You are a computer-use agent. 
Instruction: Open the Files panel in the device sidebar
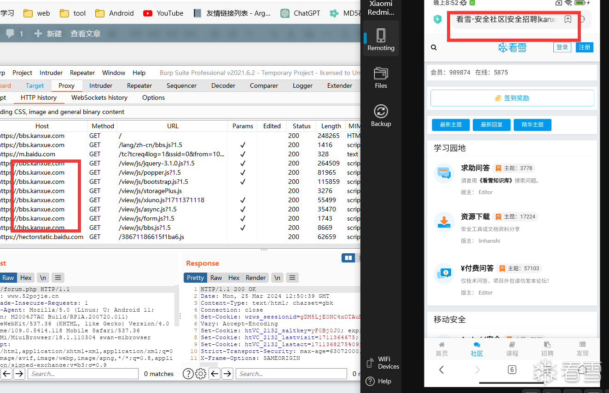click(x=381, y=78)
